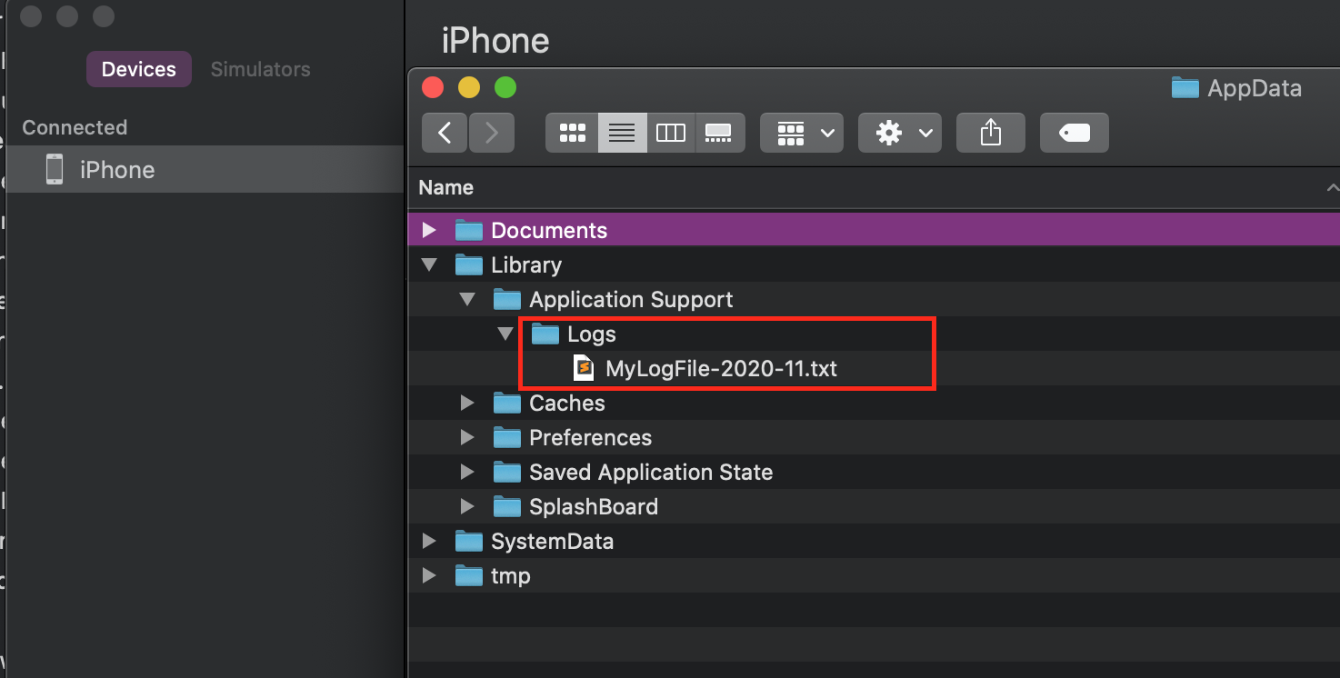1340x678 pixels.
Task: Click the Caches folder icon
Action: pyautogui.click(x=507, y=403)
